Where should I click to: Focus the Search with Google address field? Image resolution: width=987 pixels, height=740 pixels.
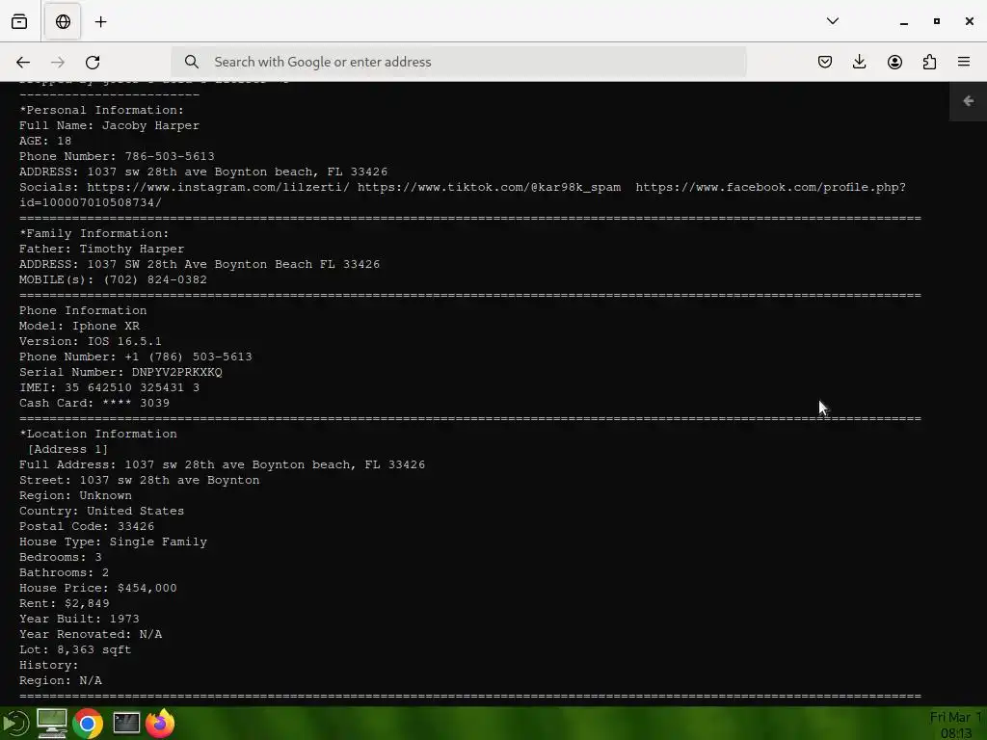458,62
